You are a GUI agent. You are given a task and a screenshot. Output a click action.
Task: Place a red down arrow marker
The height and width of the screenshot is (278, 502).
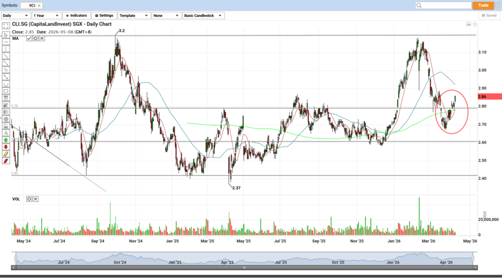6,147
